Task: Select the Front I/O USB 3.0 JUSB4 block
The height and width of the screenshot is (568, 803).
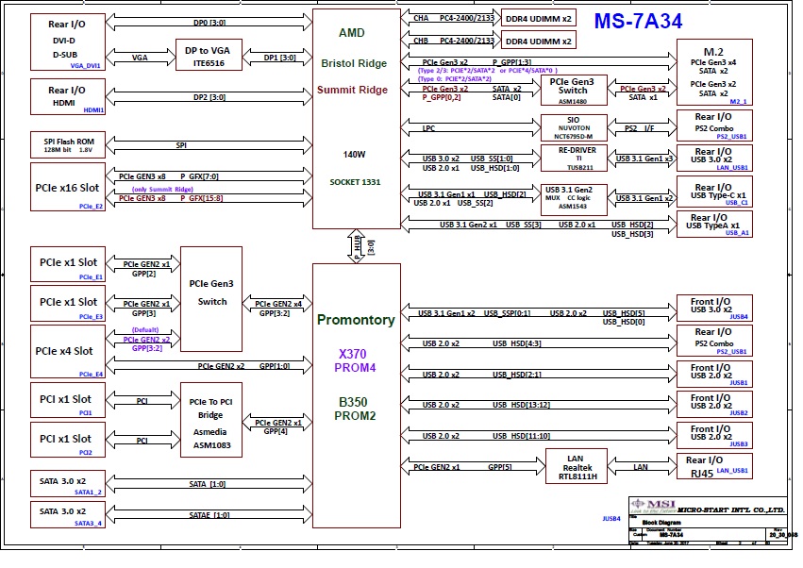Action: point(712,308)
